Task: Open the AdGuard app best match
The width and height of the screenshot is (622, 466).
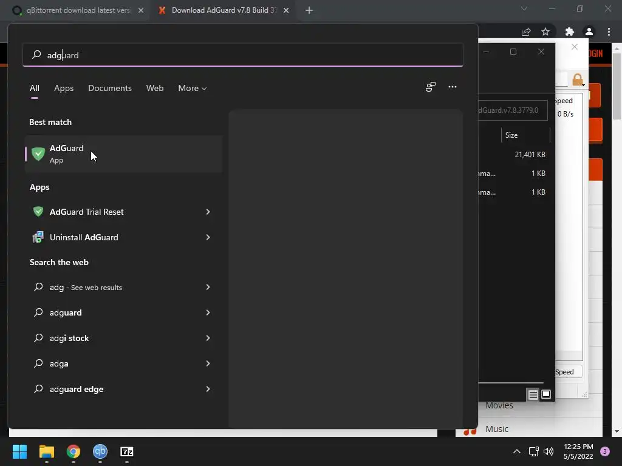Action: coord(123,154)
